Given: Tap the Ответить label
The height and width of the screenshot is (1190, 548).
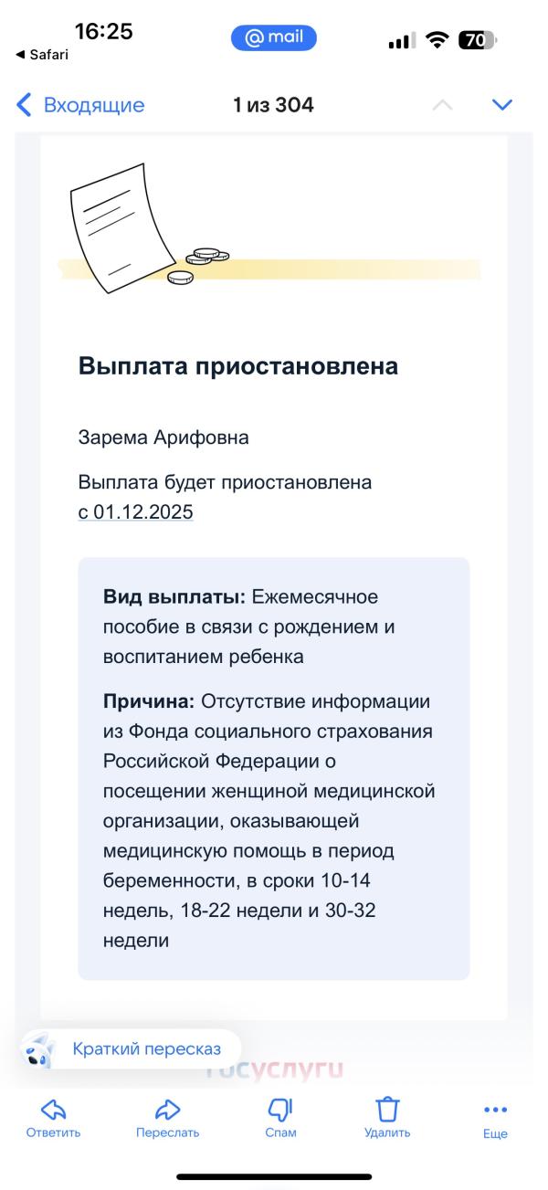Looking at the screenshot, I should [53, 1133].
